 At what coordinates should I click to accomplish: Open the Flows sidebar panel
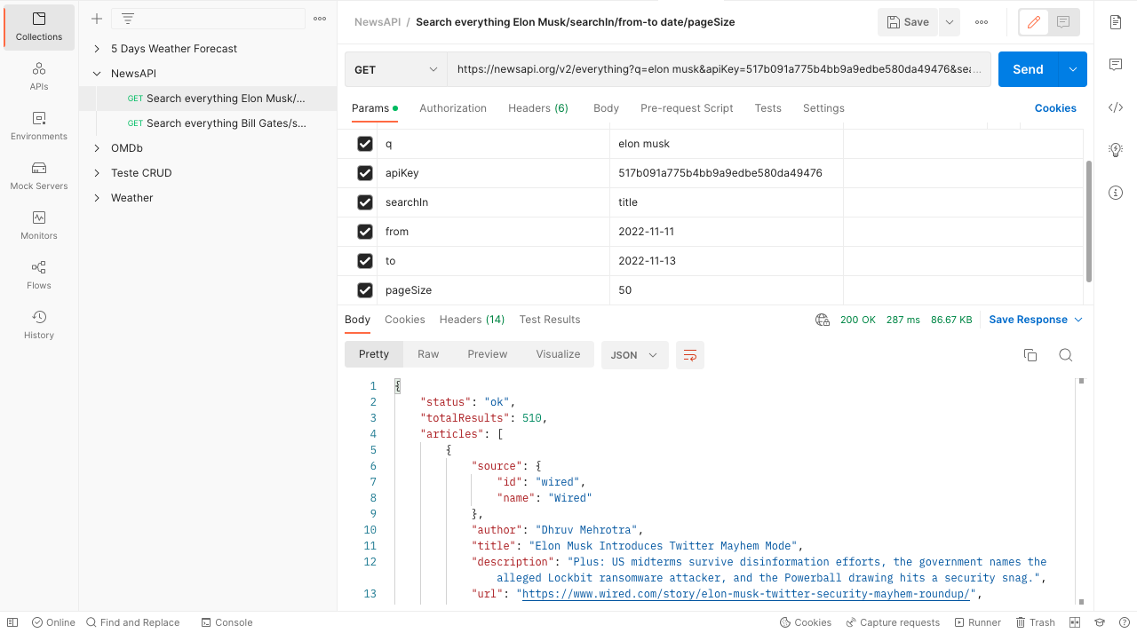39,275
